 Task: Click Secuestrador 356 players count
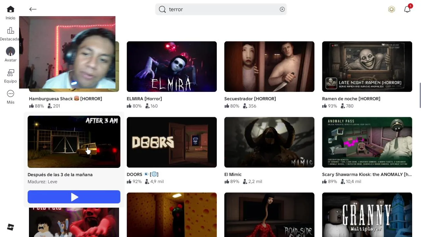pyautogui.click(x=250, y=106)
